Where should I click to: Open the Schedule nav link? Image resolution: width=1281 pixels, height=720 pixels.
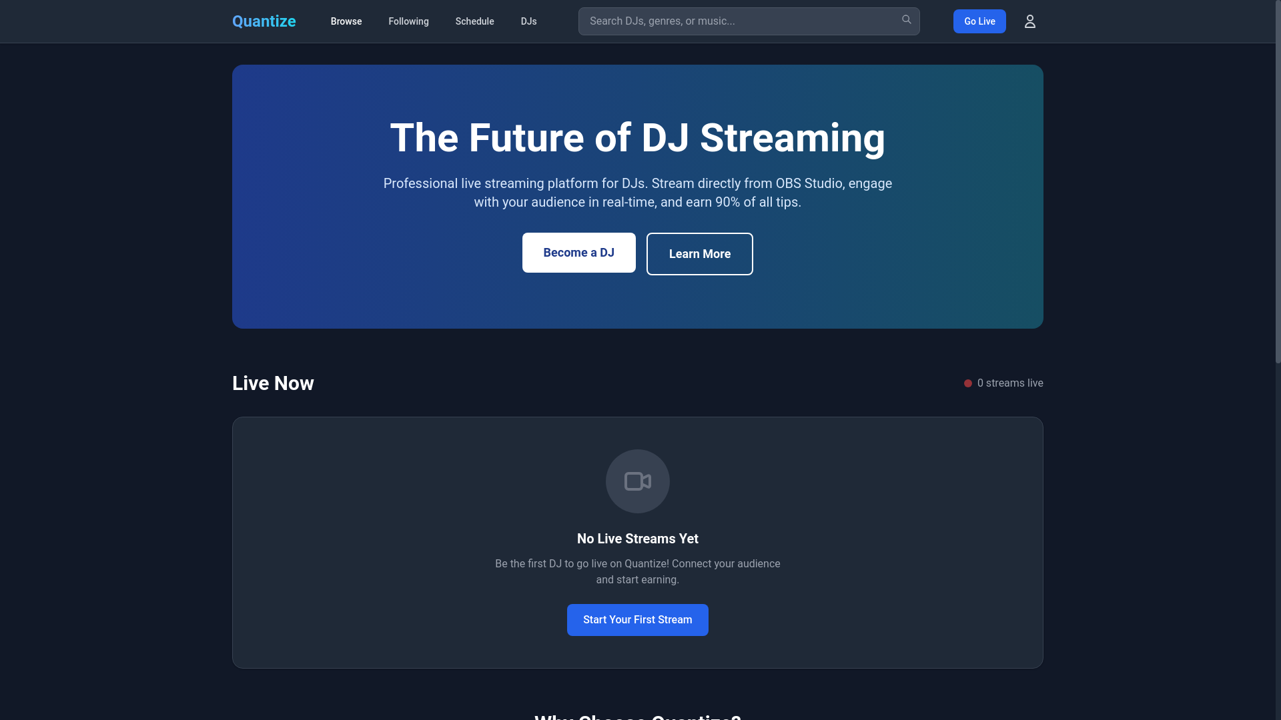pyautogui.click(x=475, y=21)
